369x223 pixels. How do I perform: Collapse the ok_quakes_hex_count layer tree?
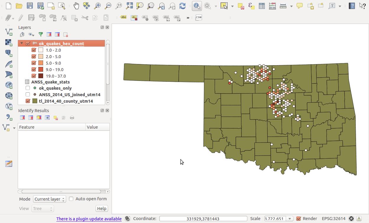pyautogui.click(x=22, y=43)
